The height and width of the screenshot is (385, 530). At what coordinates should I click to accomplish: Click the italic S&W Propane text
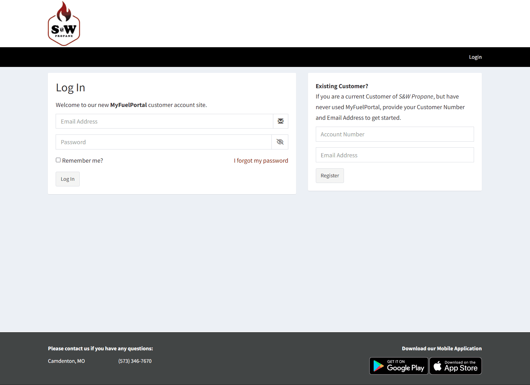[x=416, y=96]
